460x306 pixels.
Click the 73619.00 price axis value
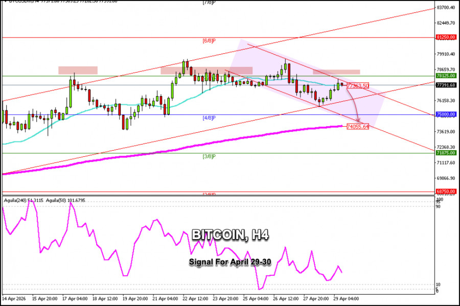[x=446, y=132]
